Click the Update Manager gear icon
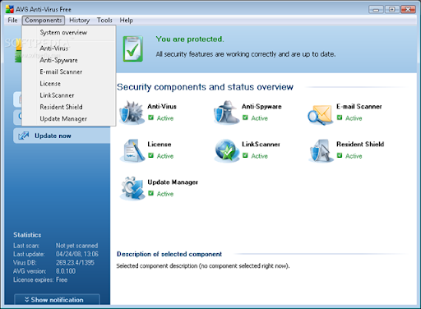Image resolution: width=421 pixels, height=309 pixels. click(132, 188)
